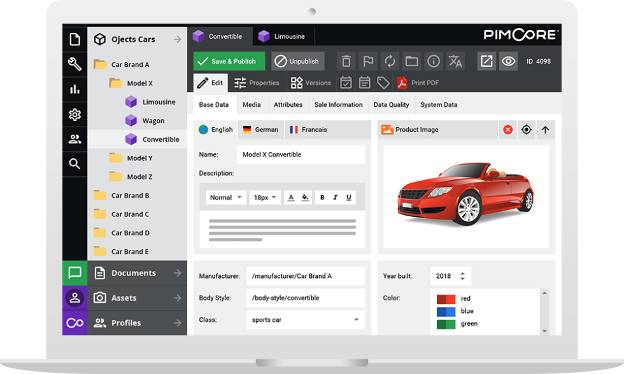
Task: Click the search magnifier in sidebar
Action: click(74, 163)
